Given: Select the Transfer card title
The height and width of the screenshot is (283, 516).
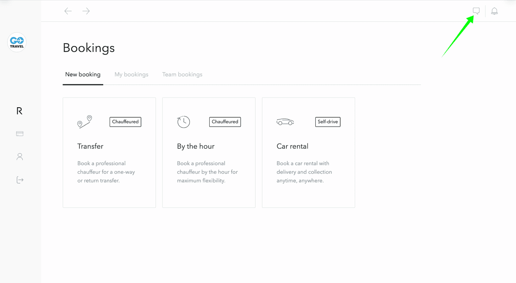Looking at the screenshot, I should (x=90, y=146).
